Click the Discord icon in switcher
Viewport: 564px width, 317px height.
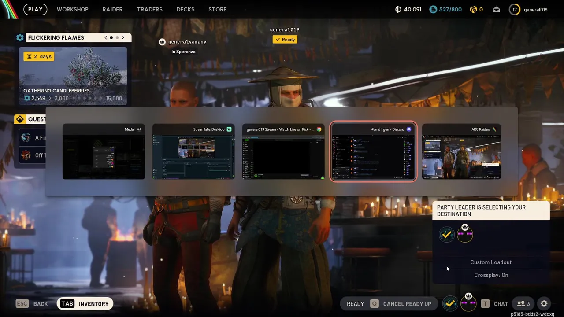pos(409,129)
